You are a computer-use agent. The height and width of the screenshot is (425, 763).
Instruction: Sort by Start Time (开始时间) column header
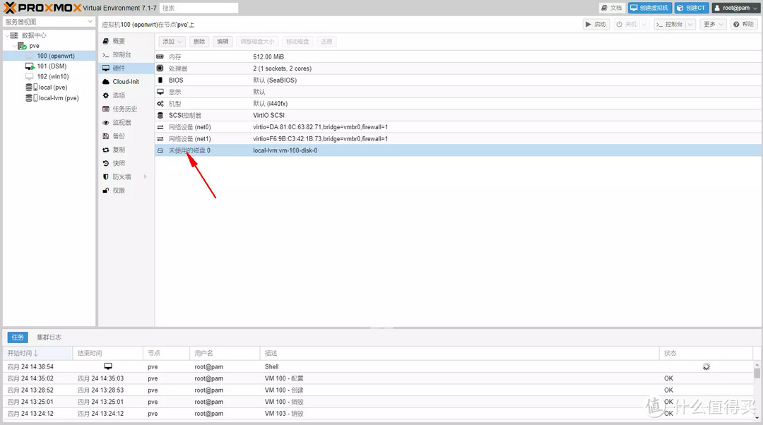[x=37, y=353]
